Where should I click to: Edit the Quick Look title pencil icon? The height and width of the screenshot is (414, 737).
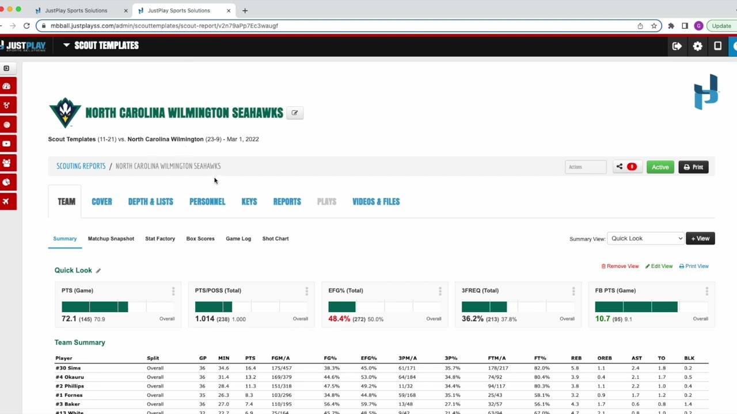click(x=98, y=270)
